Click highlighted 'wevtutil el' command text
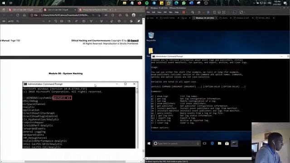The width and height of the screenshot is (290, 163). [x=62, y=98]
